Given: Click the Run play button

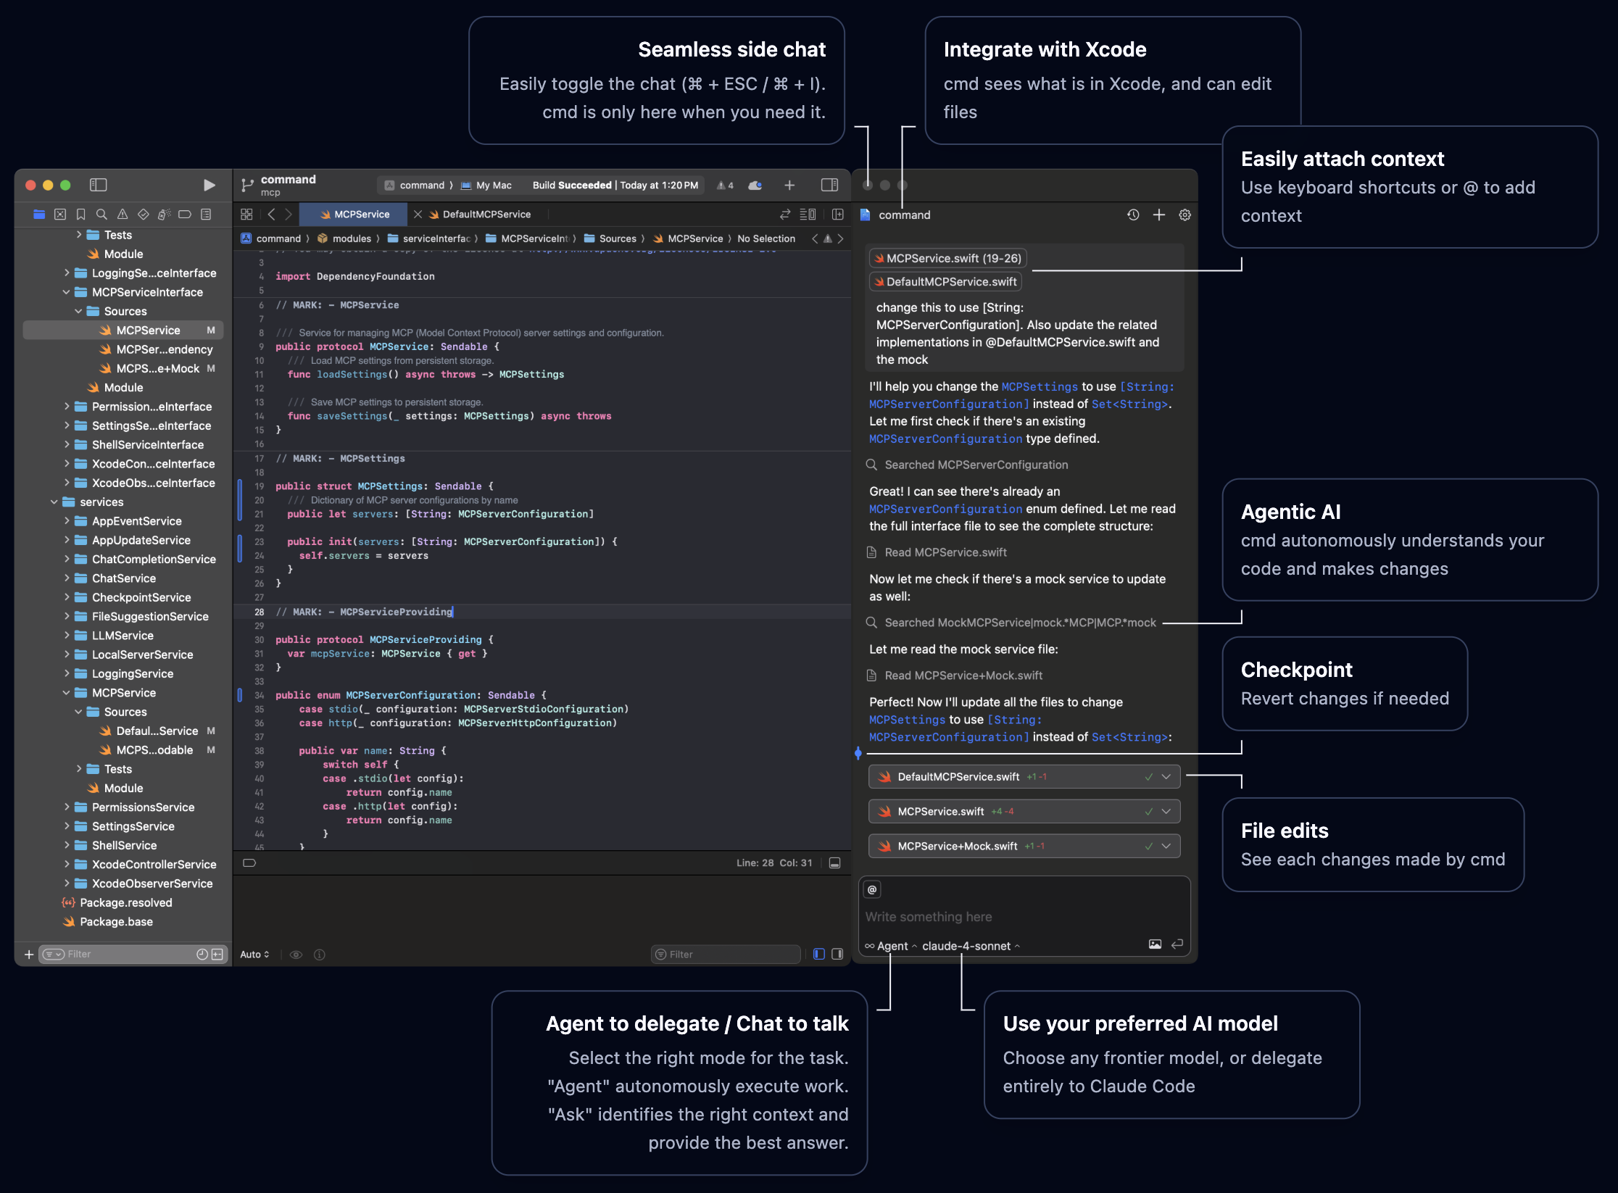Looking at the screenshot, I should tap(209, 185).
